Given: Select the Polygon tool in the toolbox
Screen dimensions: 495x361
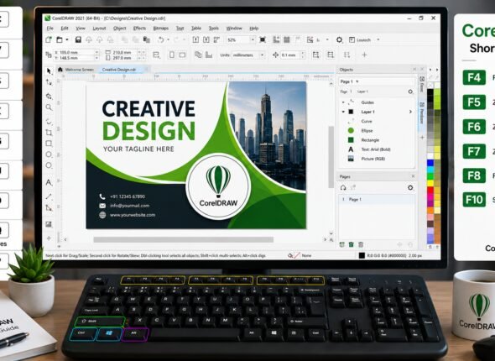Looking at the screenshot, I should (49, 165).
